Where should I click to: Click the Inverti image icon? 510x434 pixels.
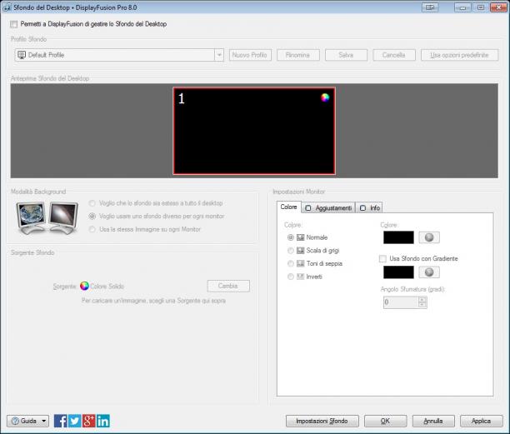tap(300, 277)
